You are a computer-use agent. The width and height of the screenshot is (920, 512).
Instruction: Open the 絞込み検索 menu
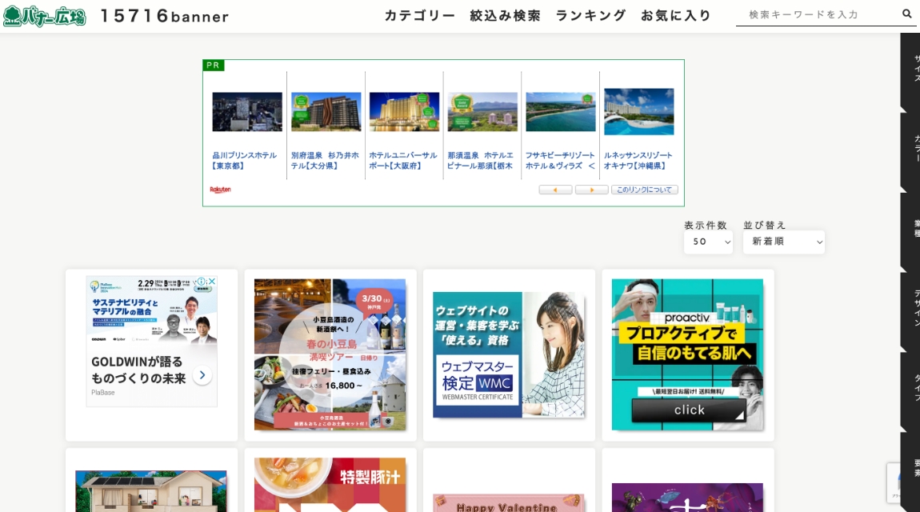pyautogui.click(x=505, y=16)
